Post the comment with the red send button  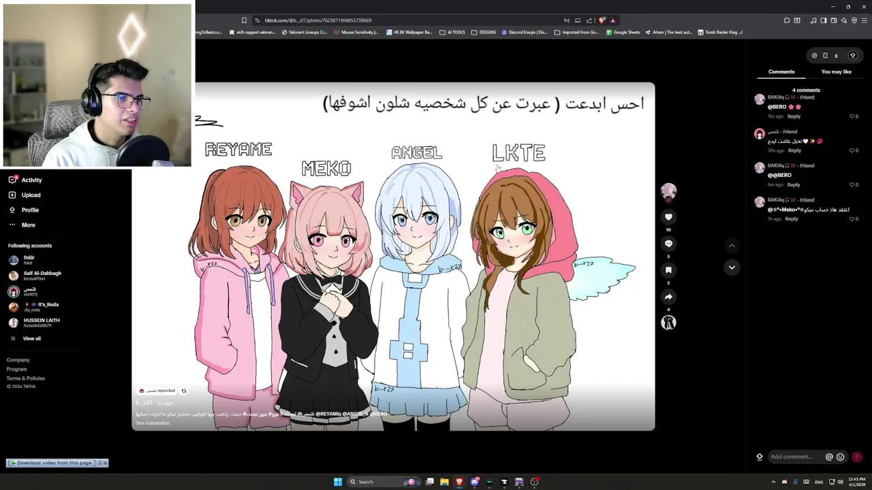(857, 457)
